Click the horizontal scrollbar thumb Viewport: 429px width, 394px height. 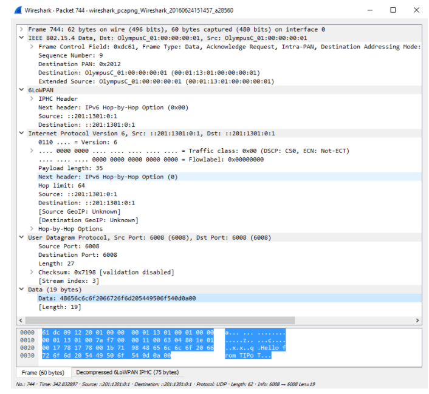pyautogui.click(x=160, y=320)
